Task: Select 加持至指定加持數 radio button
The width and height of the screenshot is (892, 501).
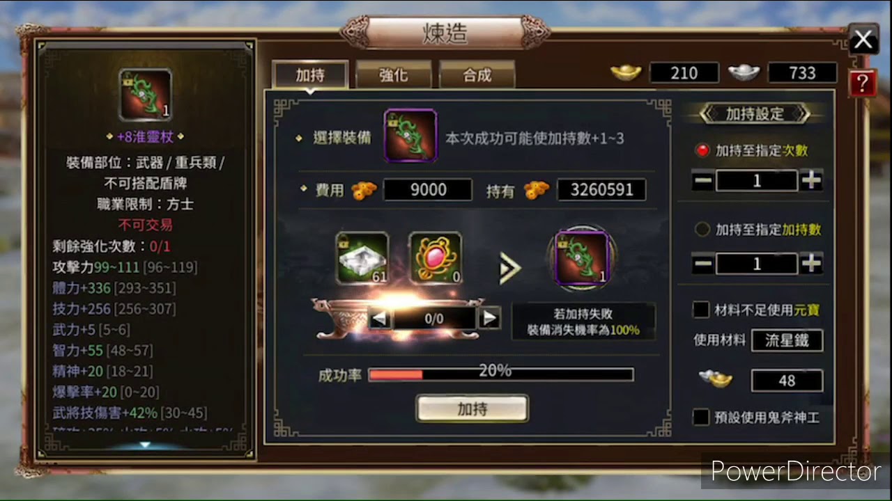Action: point(702,229)
